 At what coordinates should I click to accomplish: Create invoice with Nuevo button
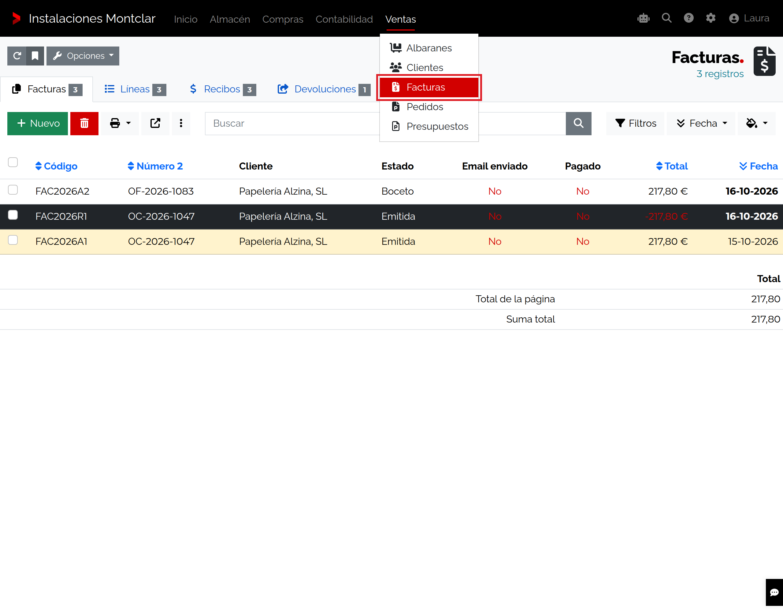(38, 123)
